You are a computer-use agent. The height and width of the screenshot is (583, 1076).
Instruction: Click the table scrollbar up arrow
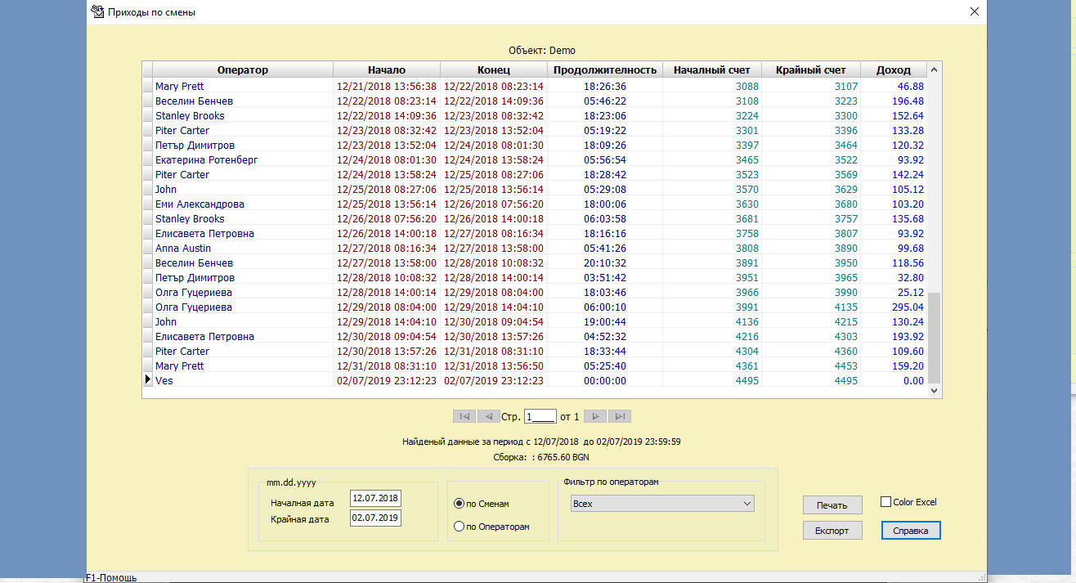pos(935,70)
